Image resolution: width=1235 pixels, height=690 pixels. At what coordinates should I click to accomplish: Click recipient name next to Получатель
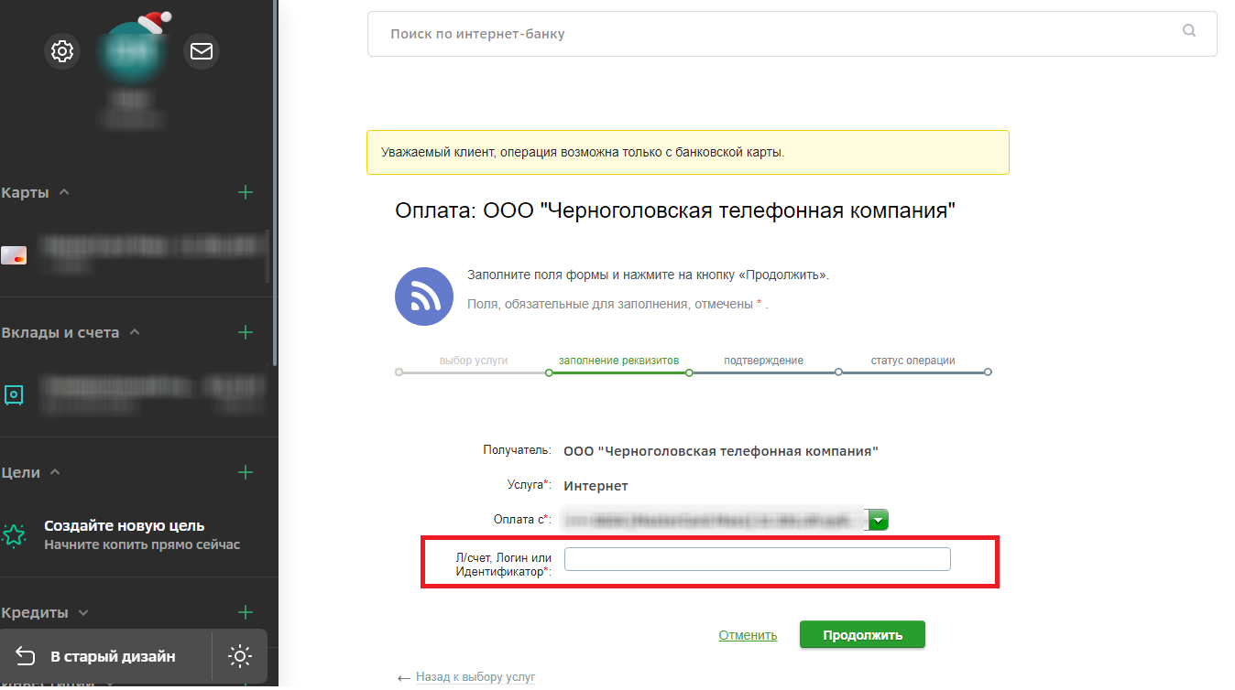pos(721,451)
